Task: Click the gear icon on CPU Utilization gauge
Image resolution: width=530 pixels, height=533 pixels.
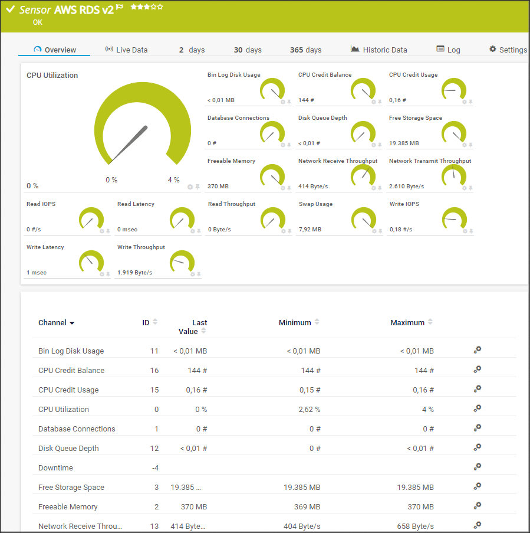Action: pos(190,187)
